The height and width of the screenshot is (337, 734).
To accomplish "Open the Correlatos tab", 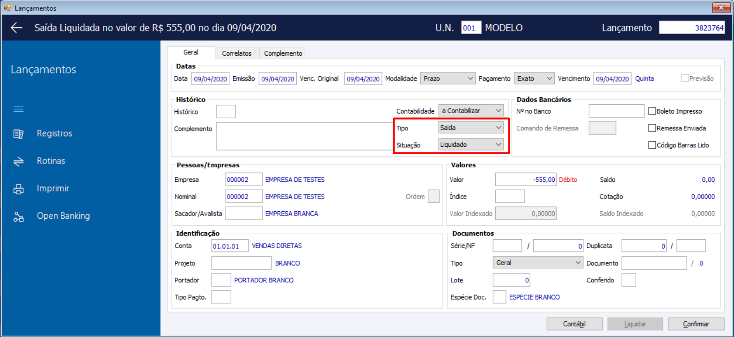I will tap(237, 53).
